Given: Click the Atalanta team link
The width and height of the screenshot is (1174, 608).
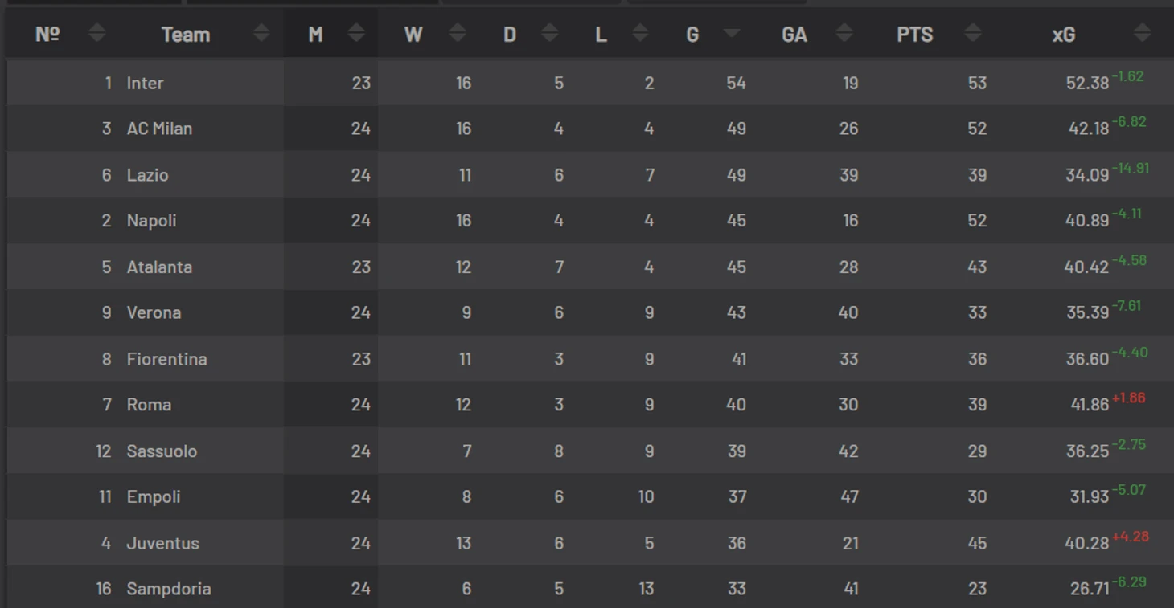Looking at the screenshot, I should (x=159, y=267).
